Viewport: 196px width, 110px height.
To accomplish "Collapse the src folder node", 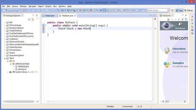I will click(x=8, y=61).
